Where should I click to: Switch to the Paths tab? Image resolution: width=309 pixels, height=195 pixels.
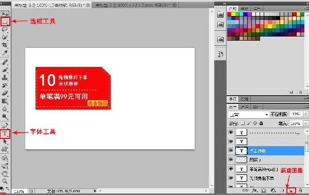click(x=257, y=107)
